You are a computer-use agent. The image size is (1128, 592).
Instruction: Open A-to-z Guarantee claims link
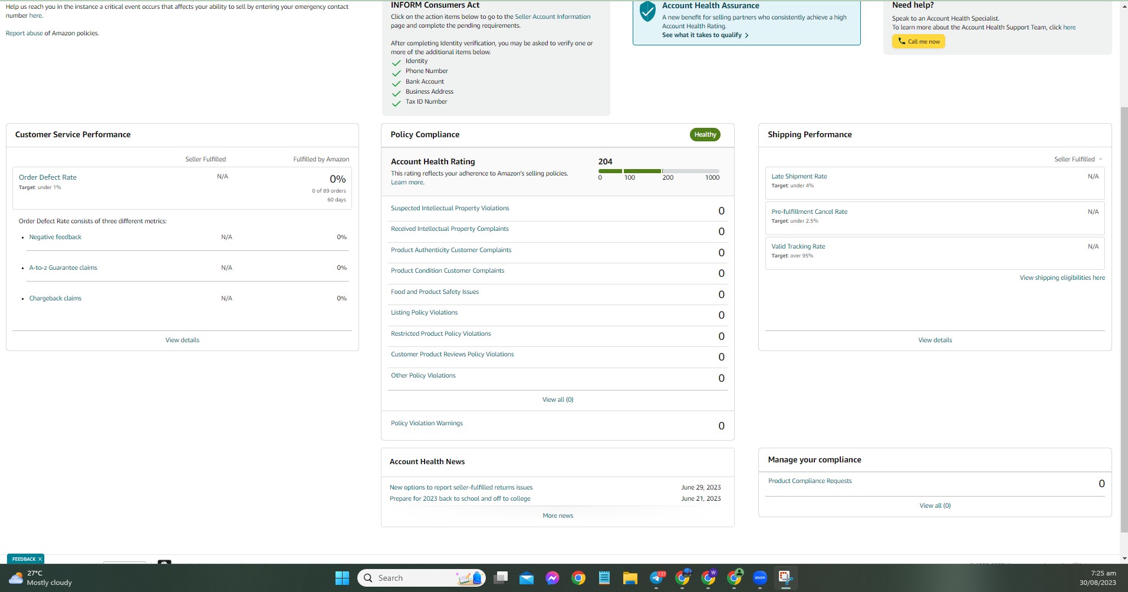click(x=63, y=267)
